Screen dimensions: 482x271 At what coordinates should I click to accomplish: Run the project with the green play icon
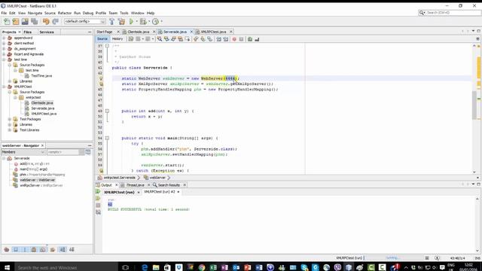click(131, 21)
